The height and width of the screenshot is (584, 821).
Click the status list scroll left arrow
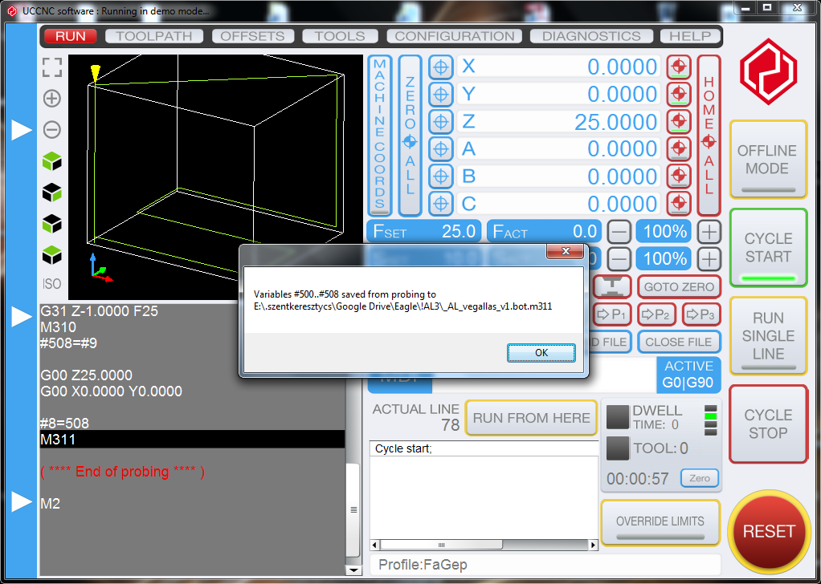[375, 545]
